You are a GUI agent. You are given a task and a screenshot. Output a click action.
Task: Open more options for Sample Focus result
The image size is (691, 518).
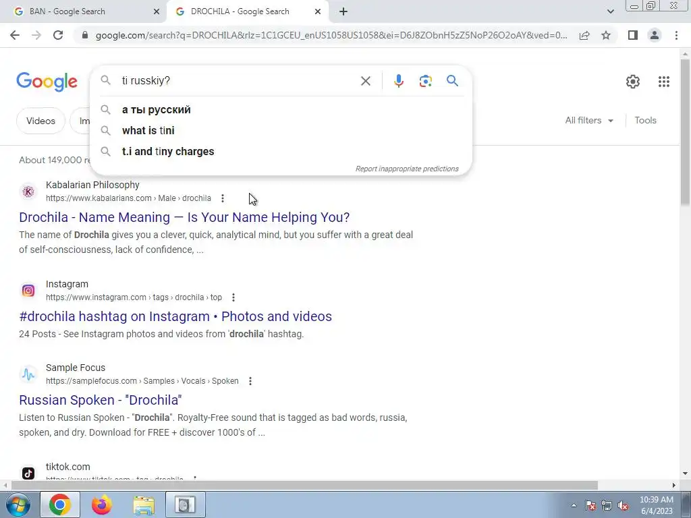click(x=250, y=381)
